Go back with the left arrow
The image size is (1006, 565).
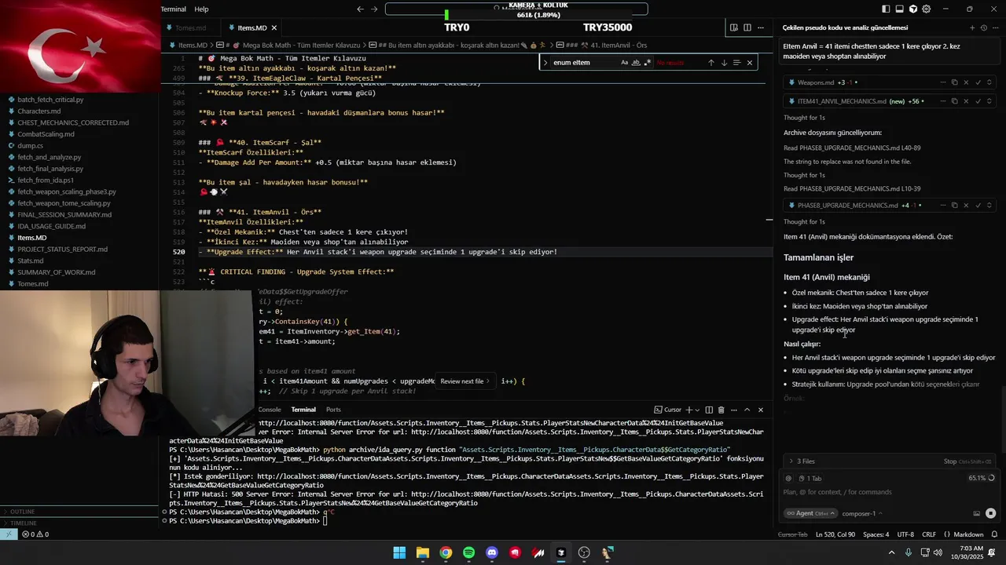coord(360,9)
